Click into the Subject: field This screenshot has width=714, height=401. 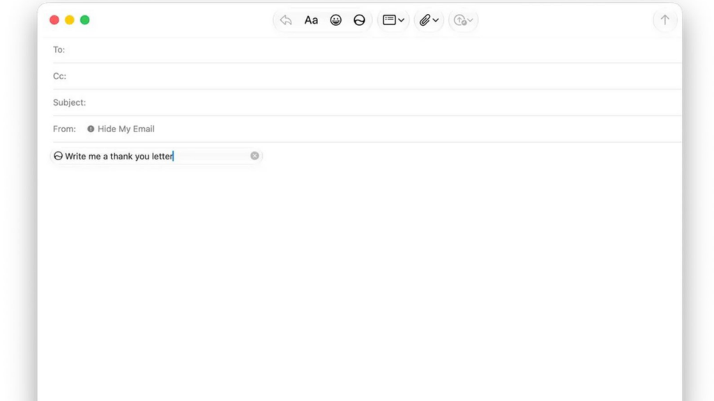(383, 102)
